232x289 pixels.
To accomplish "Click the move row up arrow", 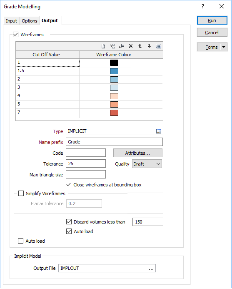I will (140, 46).
